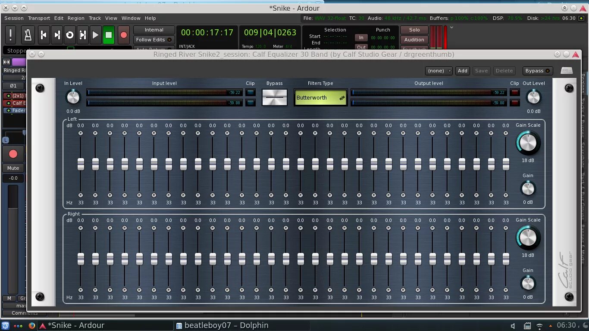Mute the Ringed River track
589x331 pixels.
[13, 168]
